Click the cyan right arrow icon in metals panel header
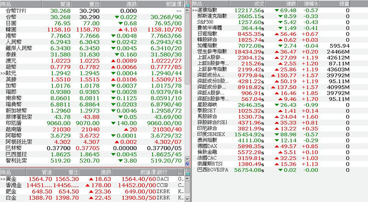Image resolution: width=368 pixels, height=202 pixels. pos(187,174)
